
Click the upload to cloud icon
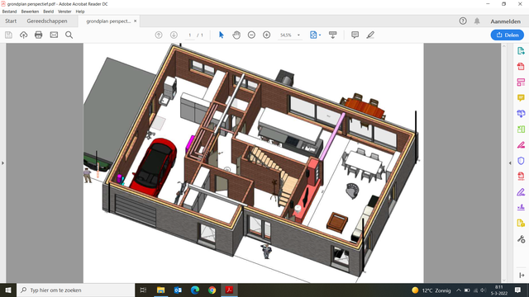[x=24, y=35]
